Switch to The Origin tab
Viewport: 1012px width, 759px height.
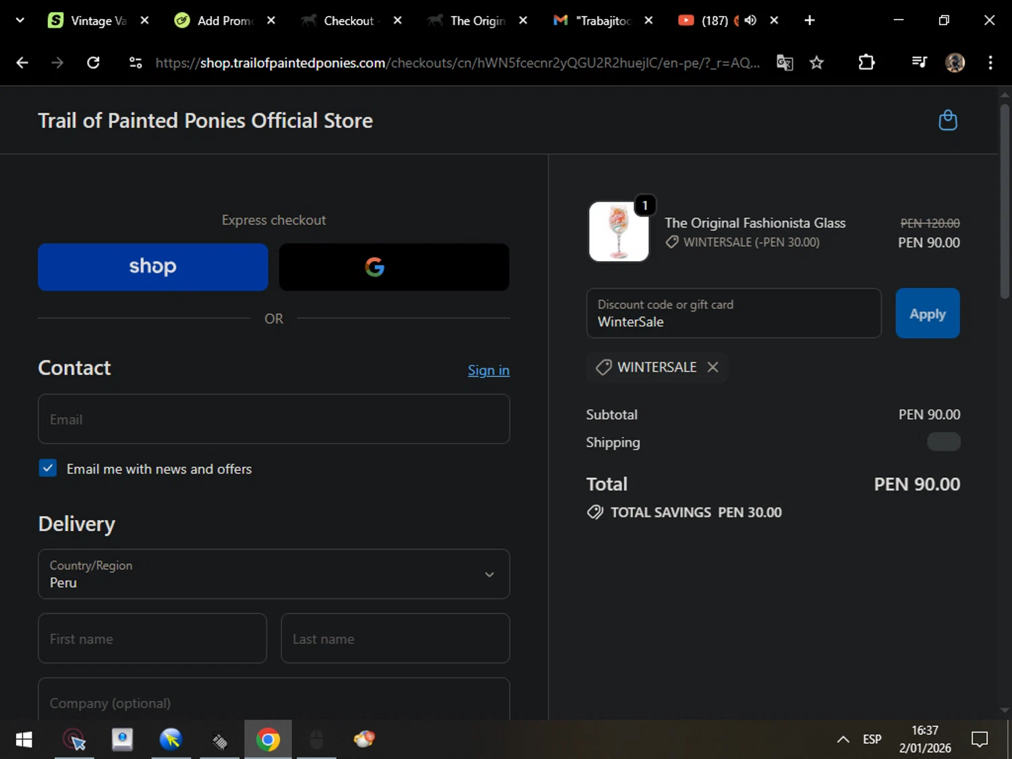[468, 21]
